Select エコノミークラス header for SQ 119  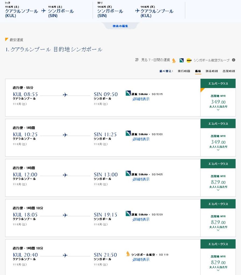pyautogui.click(x=218, y=244)
